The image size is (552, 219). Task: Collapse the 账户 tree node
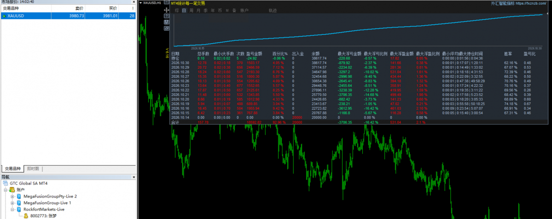click(6, 190)
